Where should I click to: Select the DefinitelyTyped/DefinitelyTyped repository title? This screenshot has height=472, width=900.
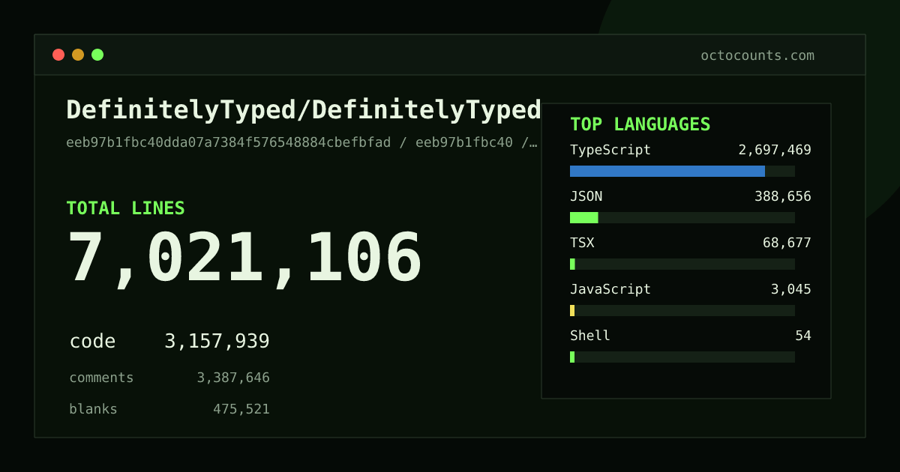point(304,110)
